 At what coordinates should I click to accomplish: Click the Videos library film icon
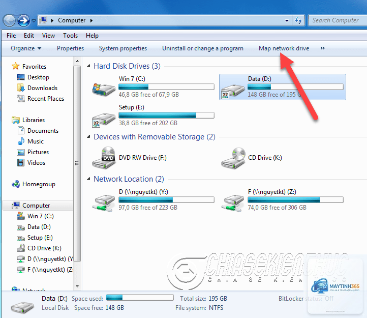coord(21,162)
